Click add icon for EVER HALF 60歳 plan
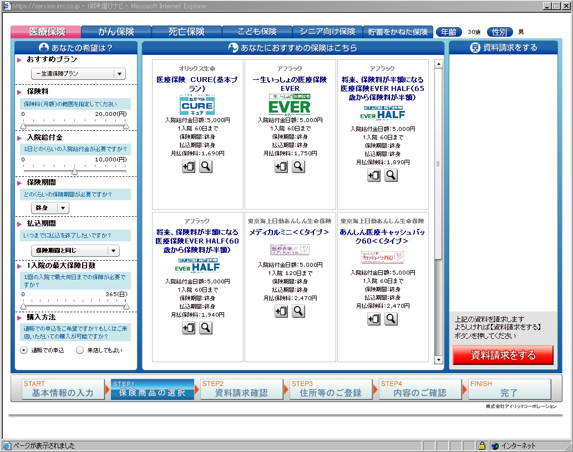 point(189,328)
